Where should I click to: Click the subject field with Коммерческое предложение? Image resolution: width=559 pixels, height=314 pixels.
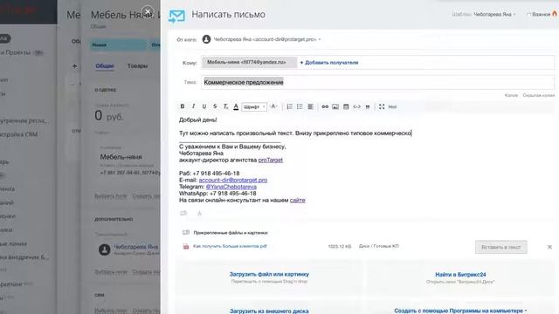[377, 82]
